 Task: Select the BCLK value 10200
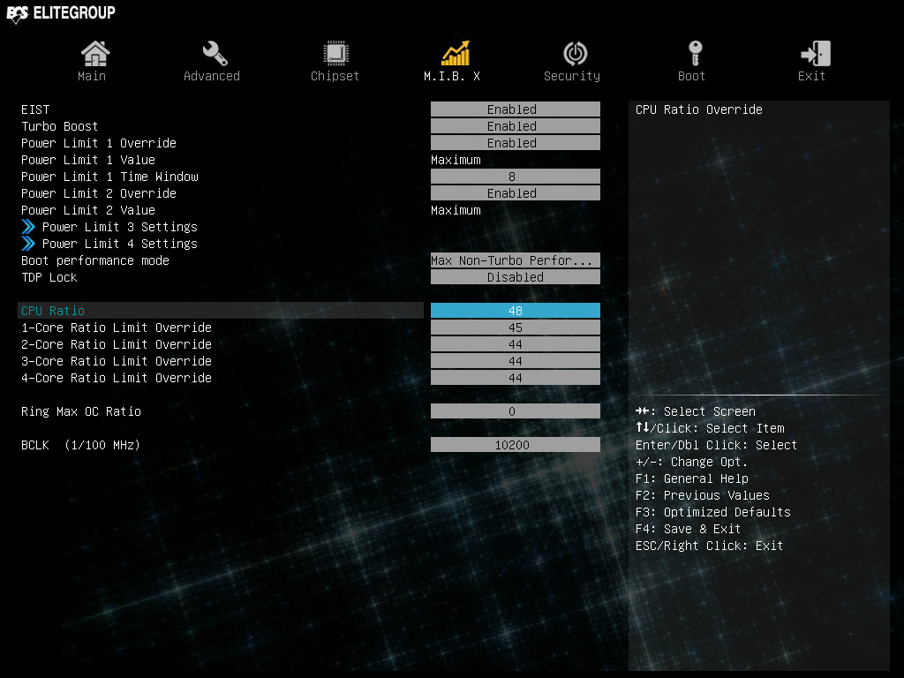[x=516, y=445]
